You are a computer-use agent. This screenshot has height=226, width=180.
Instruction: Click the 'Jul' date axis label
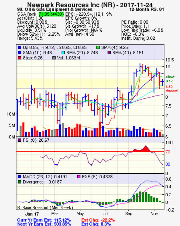106,214
